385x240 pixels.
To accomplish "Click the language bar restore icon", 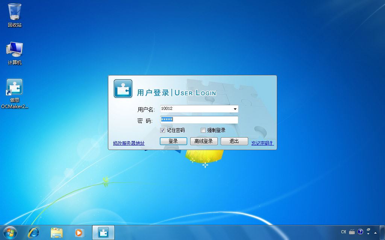I will [368, 230].
